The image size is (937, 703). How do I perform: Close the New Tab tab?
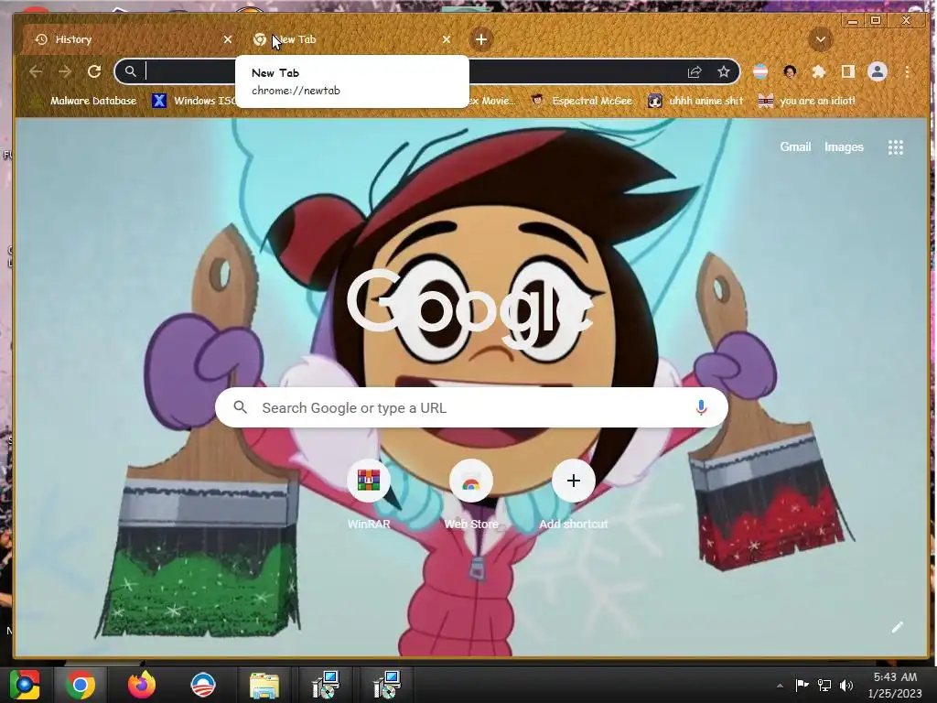[x=447, y=39]
